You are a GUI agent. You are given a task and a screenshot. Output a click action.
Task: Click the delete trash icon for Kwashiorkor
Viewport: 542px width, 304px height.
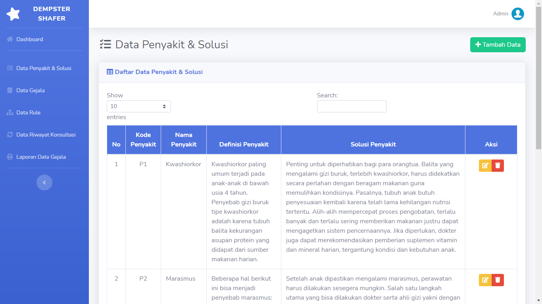click(498, 165)
